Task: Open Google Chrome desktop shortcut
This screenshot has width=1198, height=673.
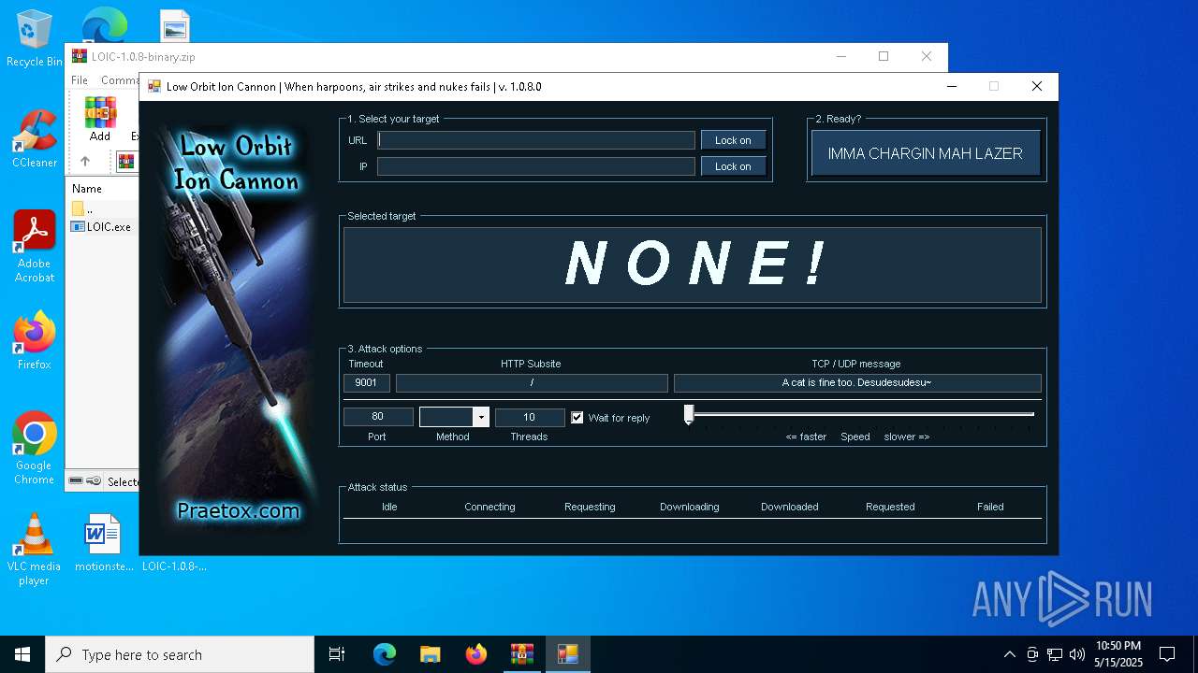Action: [x=35, y=449]
